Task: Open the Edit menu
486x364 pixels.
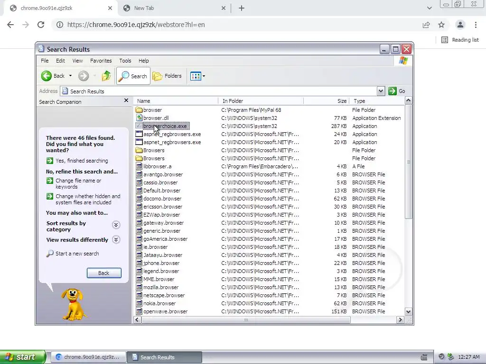Action: pos(60,61)
